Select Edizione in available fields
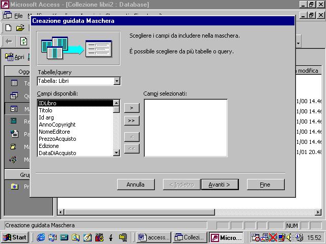Image resolution: width=326 pixels, height=244 pixels. [x=75, y=146]
